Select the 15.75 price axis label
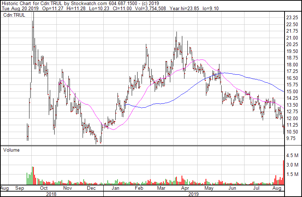Viewport: 302px width, 197px height. pos(292,85)
